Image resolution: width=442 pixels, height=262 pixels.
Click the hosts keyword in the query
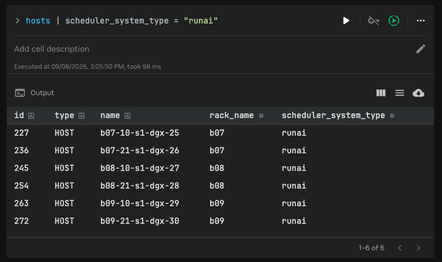pos(38,21)
